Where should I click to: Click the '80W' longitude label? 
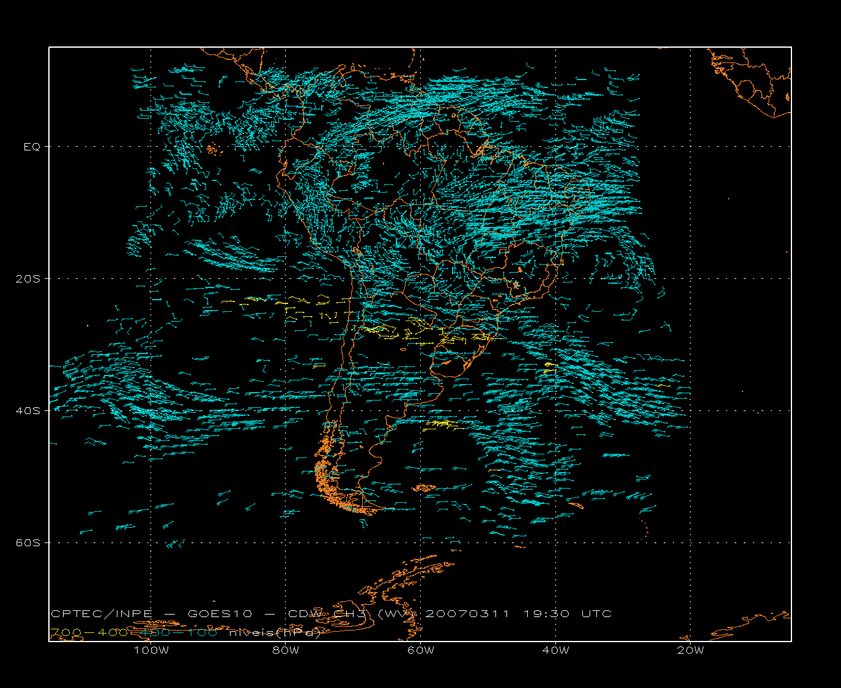(286, 650)
